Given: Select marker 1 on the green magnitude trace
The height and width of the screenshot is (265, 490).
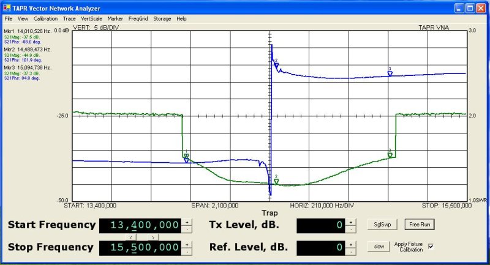Looking at the screenshot, I should (x=186, y=155).
